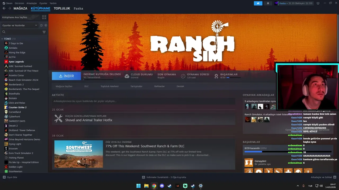Open Settings gear on taskbar

[201, 186]
